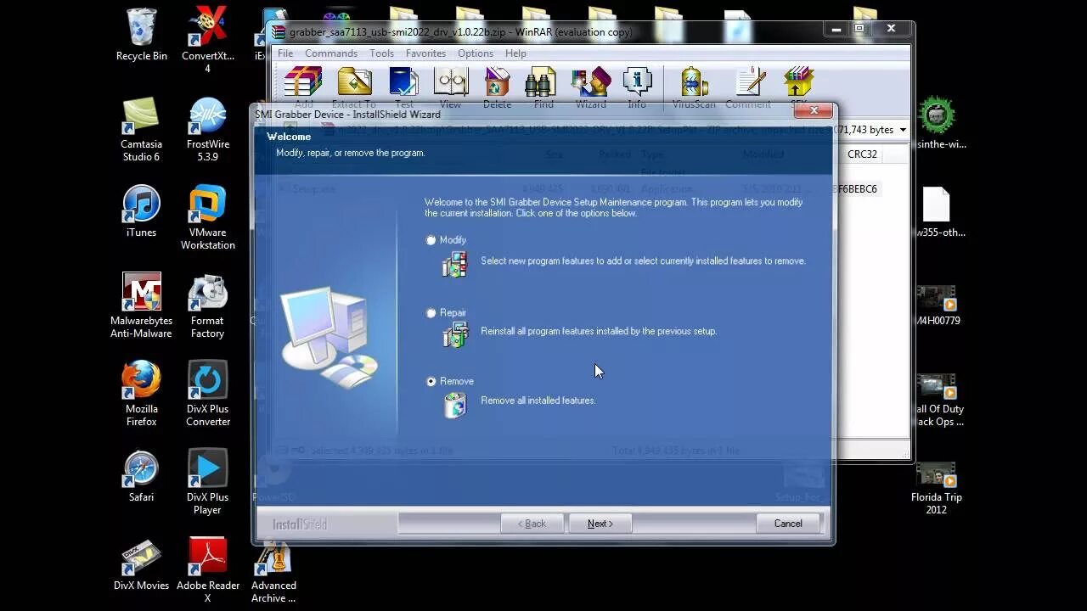Click the CRC32 column header in WinRAR

pyautogui.click(x=862, y=154)
